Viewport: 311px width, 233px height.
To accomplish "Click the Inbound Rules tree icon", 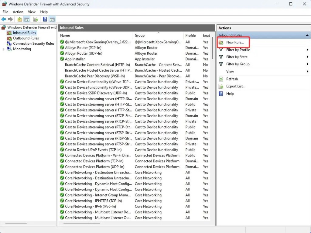I will tap(9, 33).
